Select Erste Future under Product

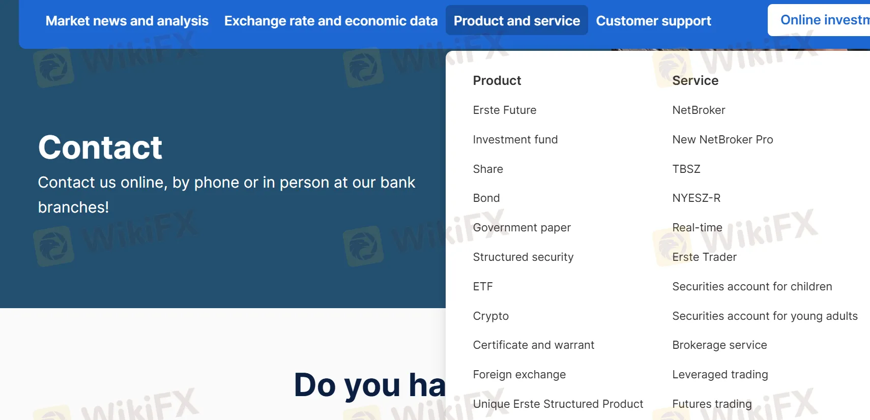[505, 110]
